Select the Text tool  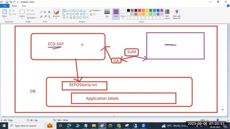tap(49, 12)
